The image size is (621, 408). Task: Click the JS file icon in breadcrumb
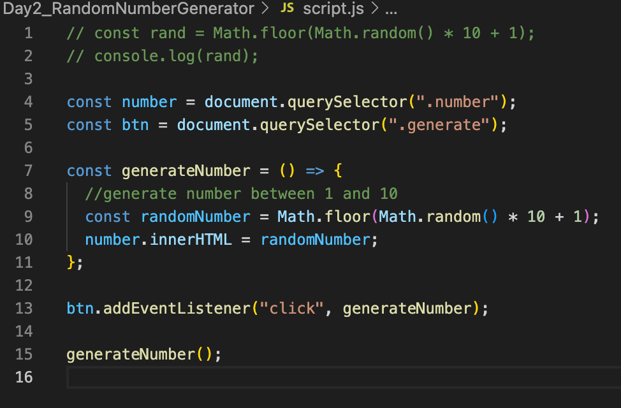coord(287,8)
